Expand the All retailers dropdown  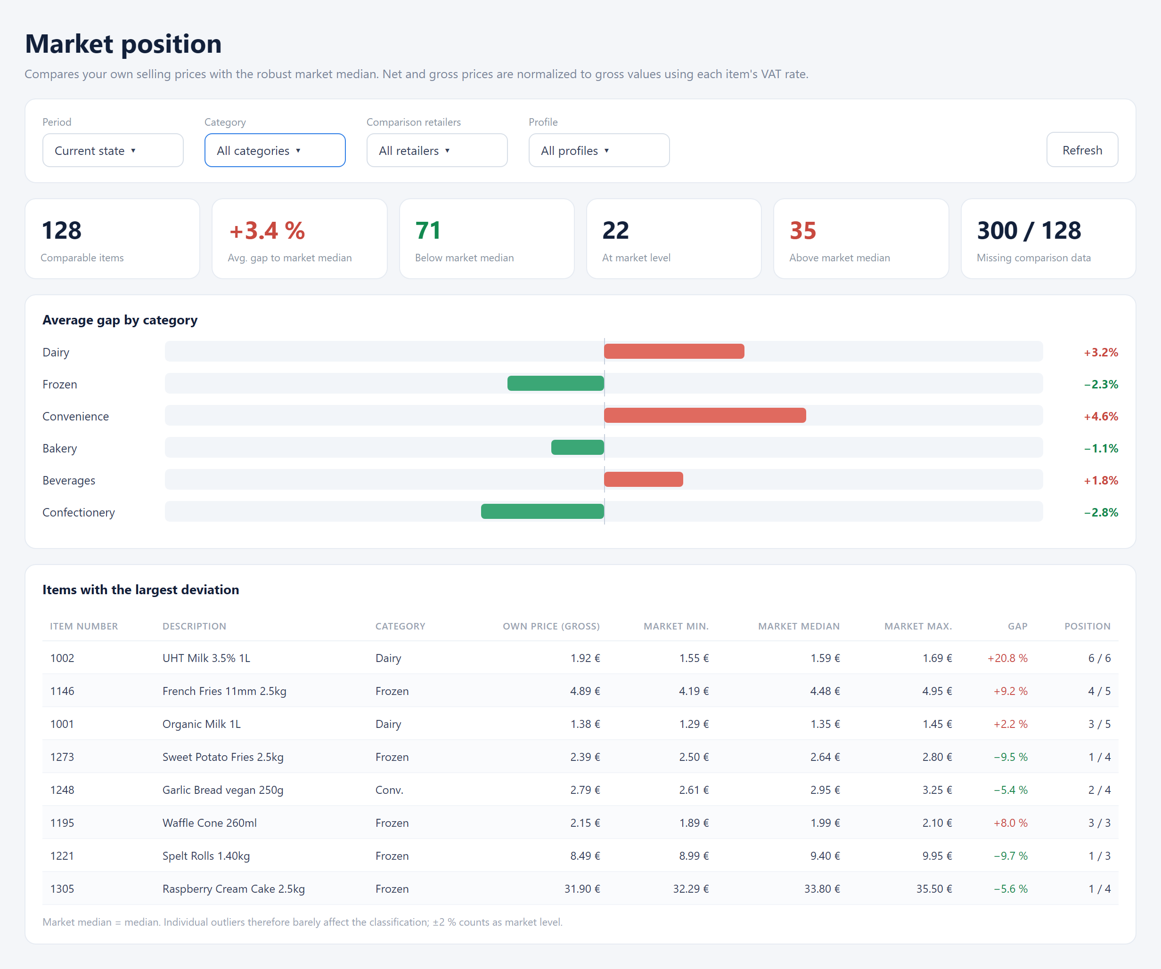(437, 150)
